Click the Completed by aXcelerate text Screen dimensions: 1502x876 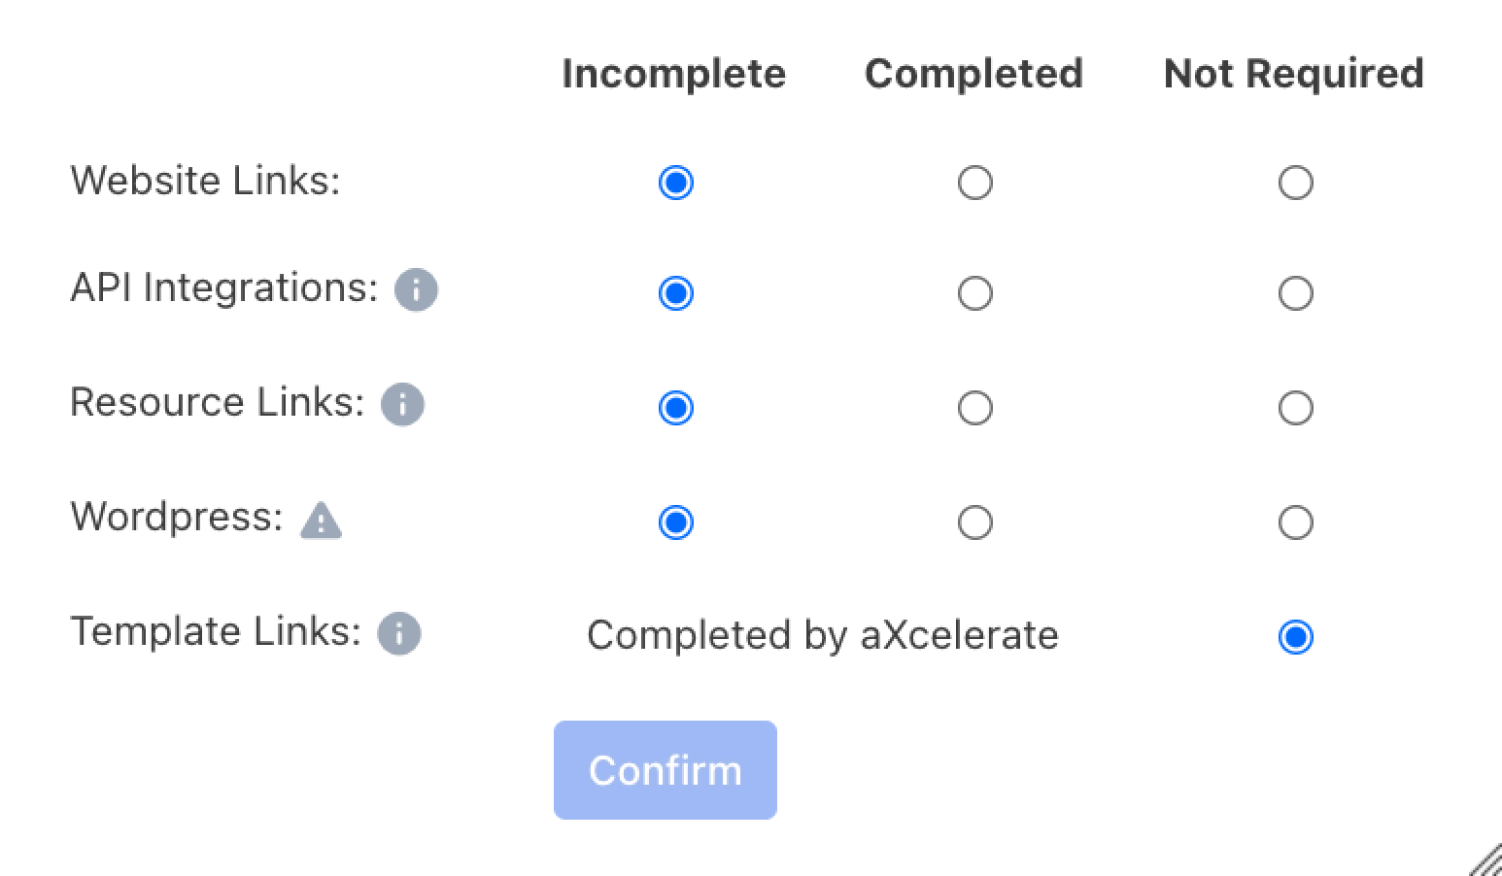822,635
